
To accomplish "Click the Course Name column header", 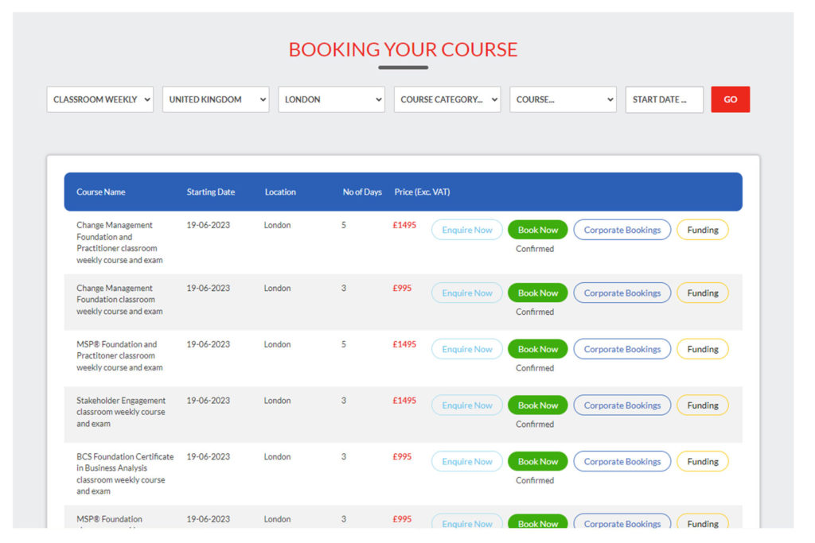I will 101,192.
